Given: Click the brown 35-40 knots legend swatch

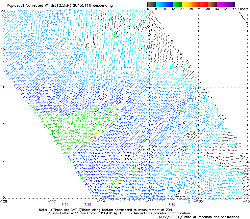Looking at the screenshot, I should (213, 4).
